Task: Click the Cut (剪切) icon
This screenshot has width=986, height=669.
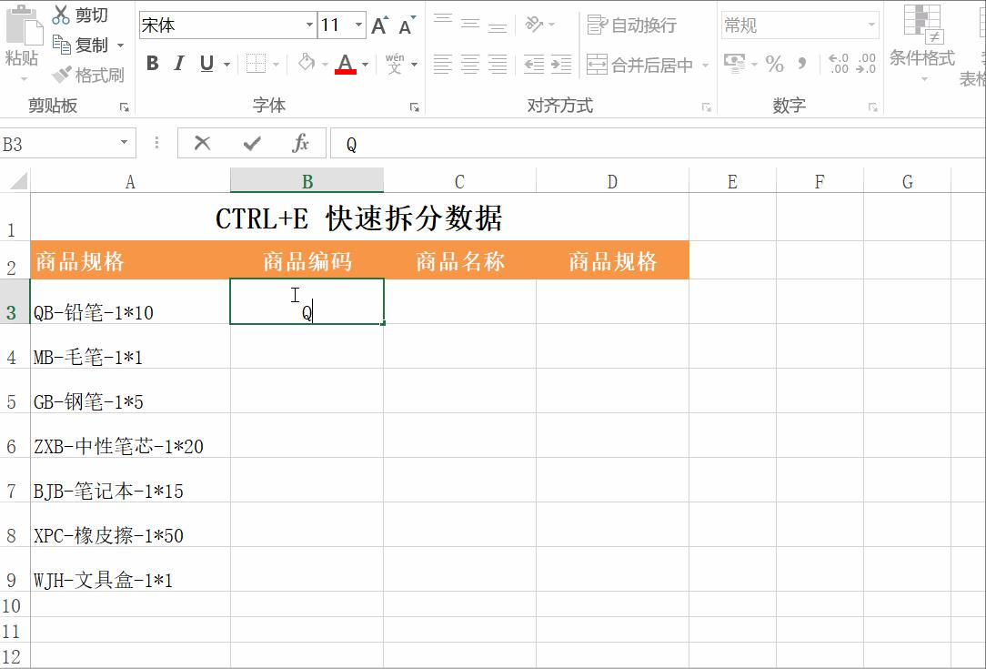Action: coord(61,14)
